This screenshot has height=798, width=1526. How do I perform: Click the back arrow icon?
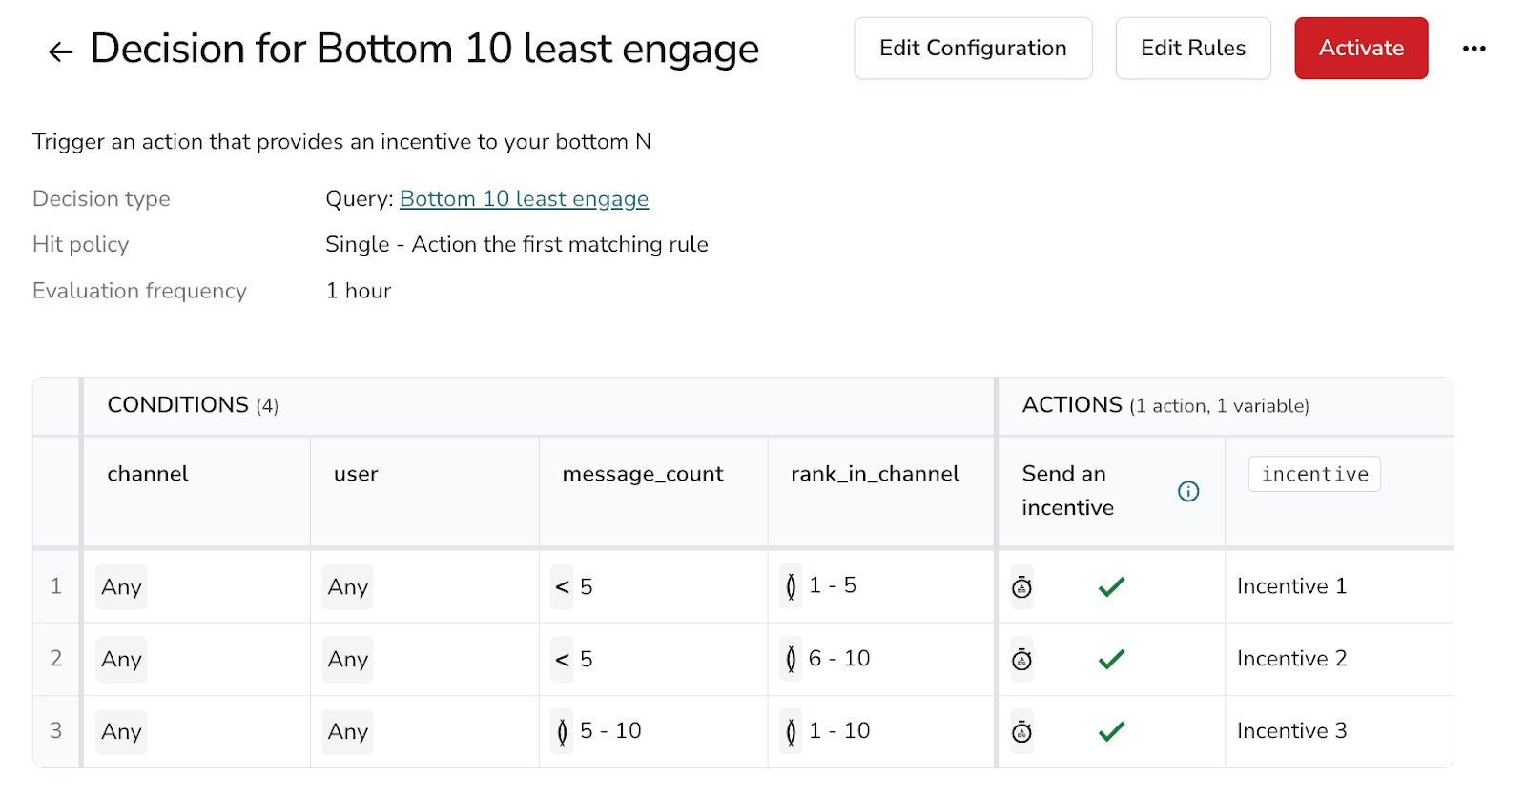[x=60, y=51]
